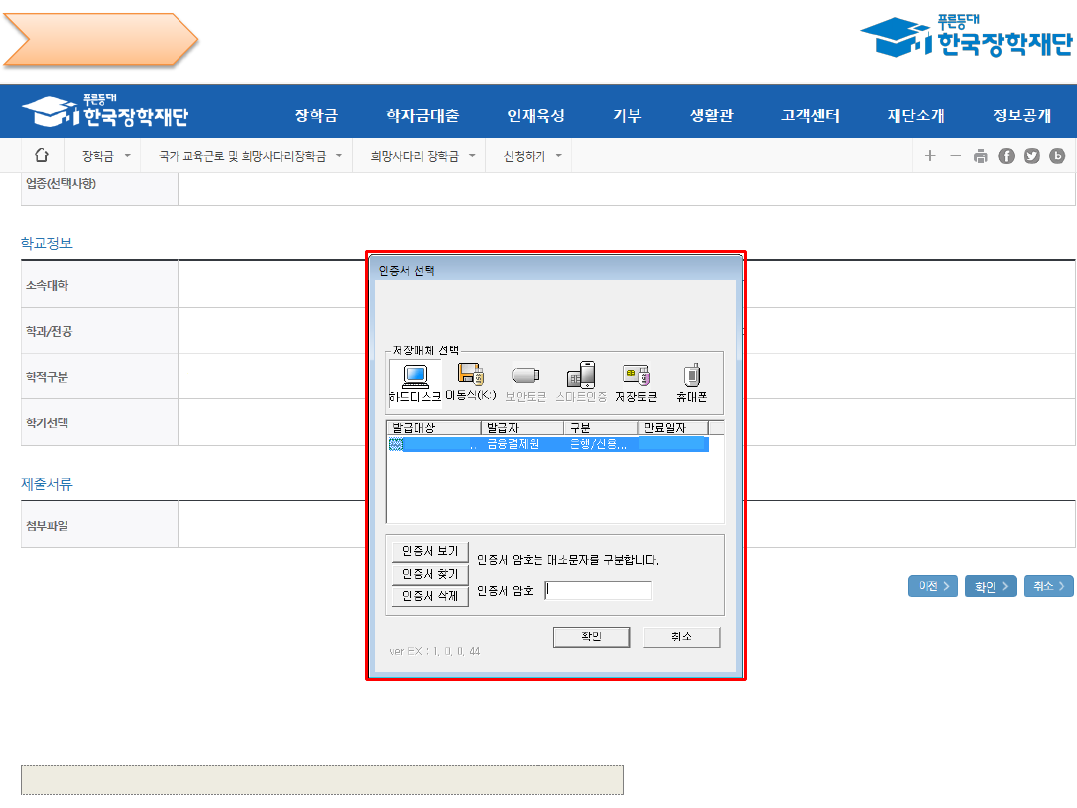Image resolution: width=1077 pixels, height=808 pixels.
Task: Select 이동식(K:) removable disk icon
Action: point(471,383)
